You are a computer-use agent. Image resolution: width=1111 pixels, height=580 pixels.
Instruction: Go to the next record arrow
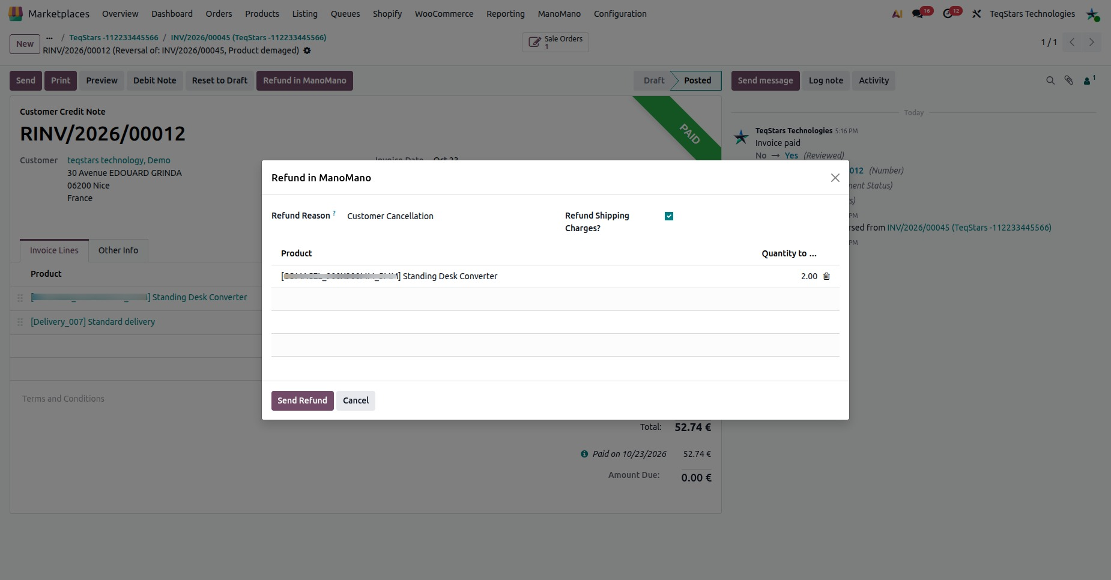(1091, 42)
